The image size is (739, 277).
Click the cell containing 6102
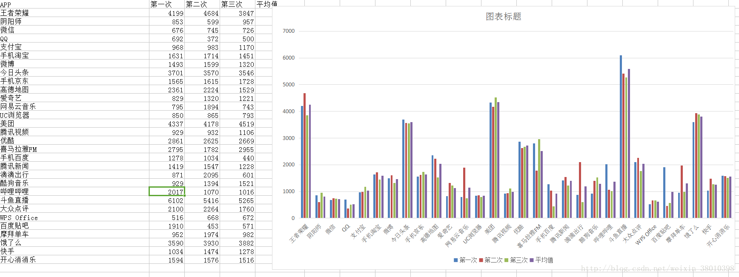[x=167, y=200]
